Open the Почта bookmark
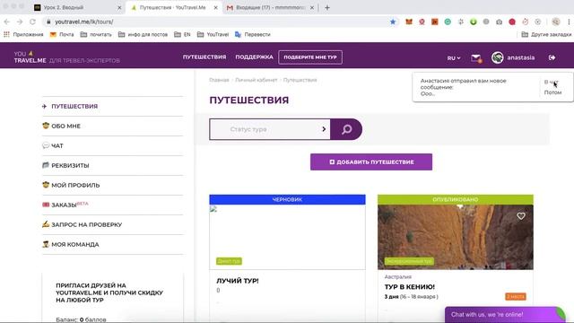 [x=62, y=34]
